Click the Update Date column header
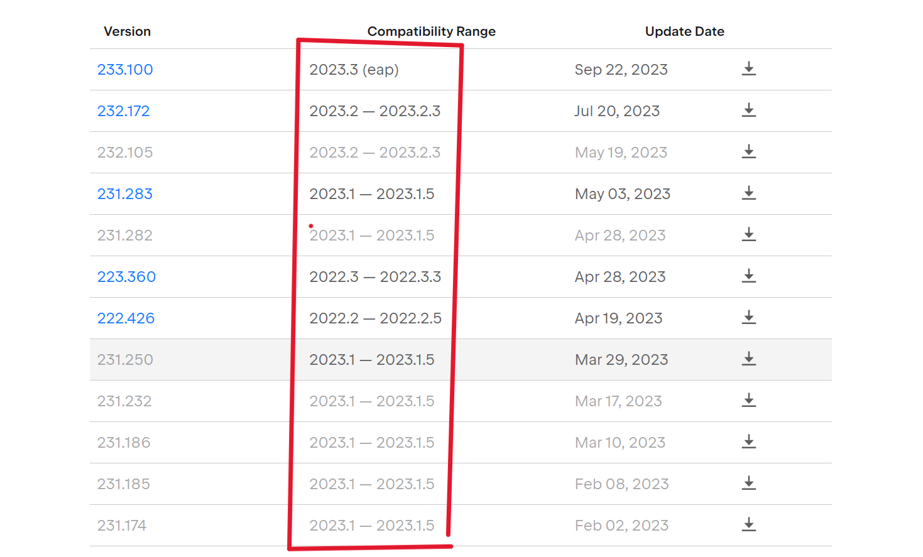This screenshot has height=557, width=923. point(685,31)
